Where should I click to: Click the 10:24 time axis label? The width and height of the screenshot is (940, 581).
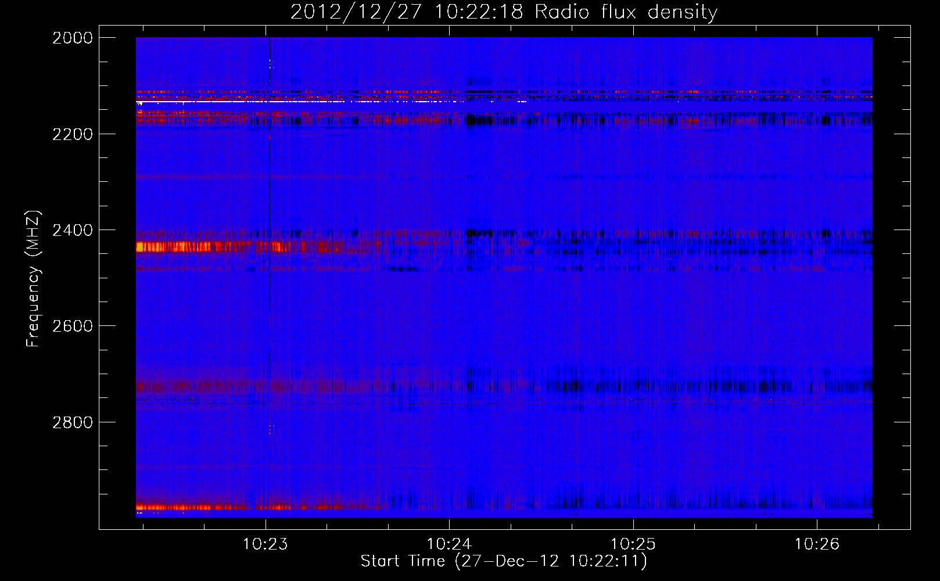click(449, 544)
